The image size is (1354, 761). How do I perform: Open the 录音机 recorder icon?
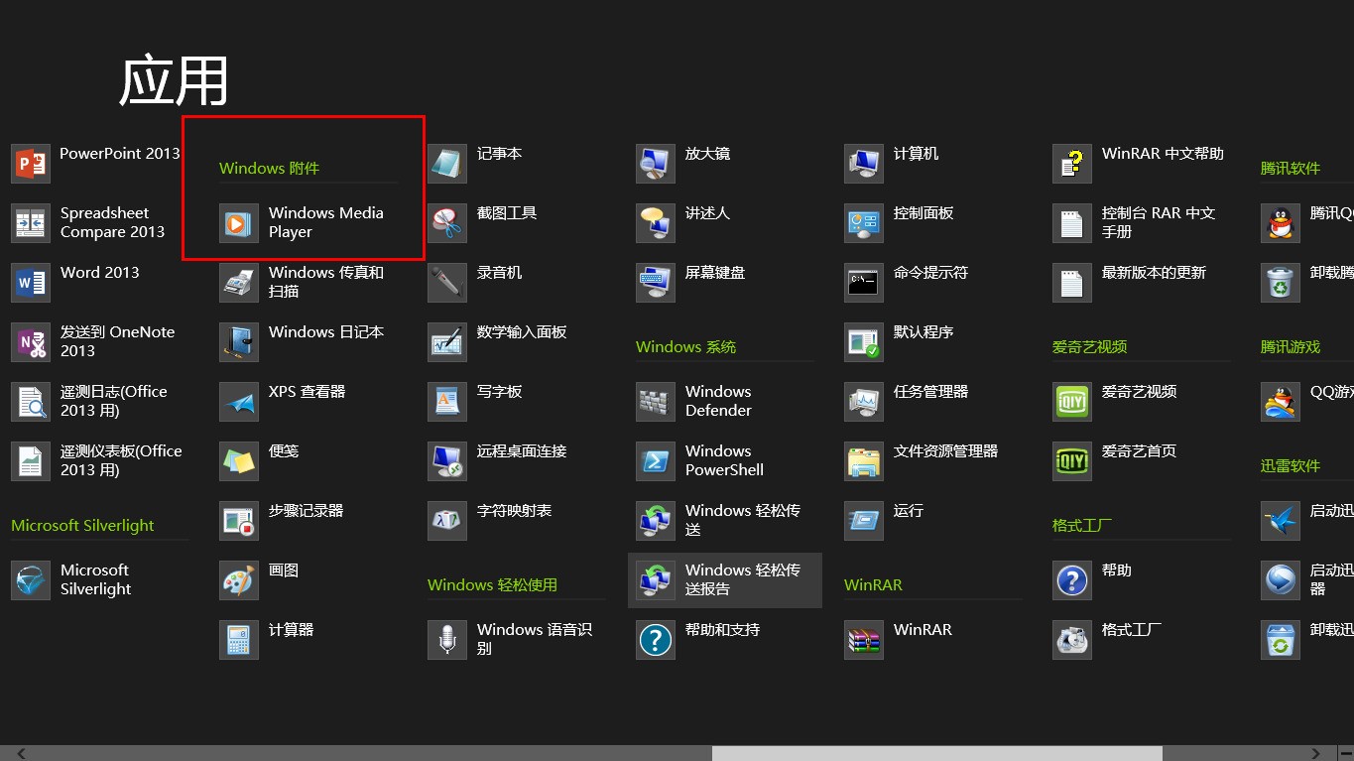(x=447, y=283)
